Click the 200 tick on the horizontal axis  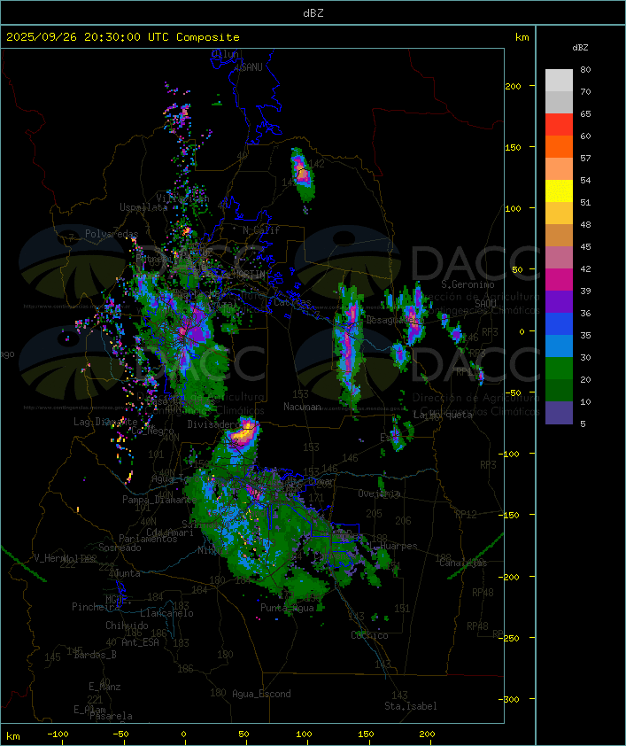[x=427, y=734]
